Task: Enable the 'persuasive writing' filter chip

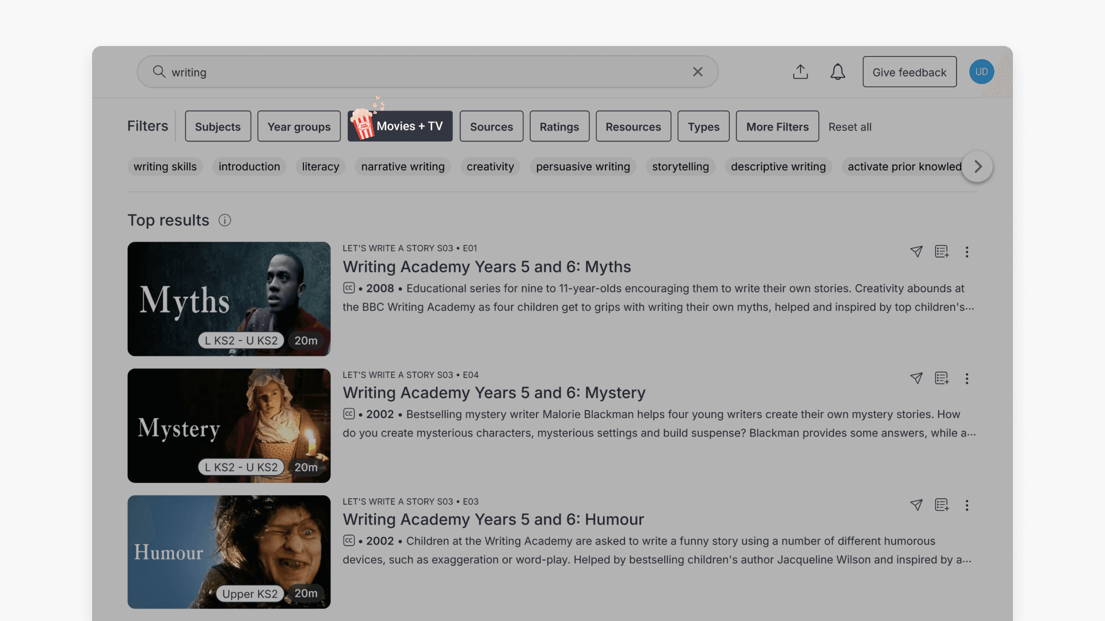Action: point(582,167)
